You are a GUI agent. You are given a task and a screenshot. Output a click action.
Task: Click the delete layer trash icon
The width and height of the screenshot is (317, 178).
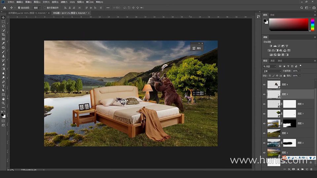click(x=311, y=169)
